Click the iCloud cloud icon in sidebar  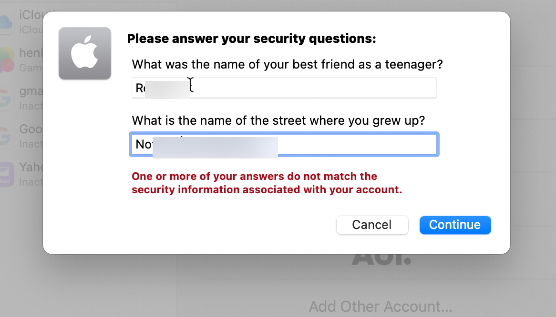[6, 23]
